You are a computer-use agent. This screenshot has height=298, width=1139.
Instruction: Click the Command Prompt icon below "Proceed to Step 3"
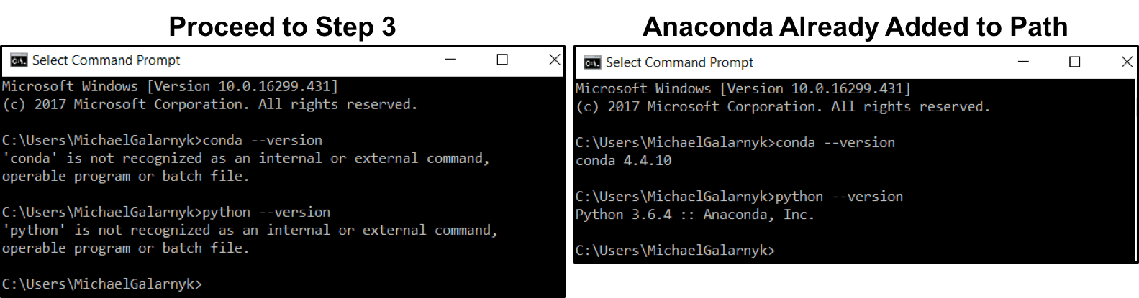(19, 60)
